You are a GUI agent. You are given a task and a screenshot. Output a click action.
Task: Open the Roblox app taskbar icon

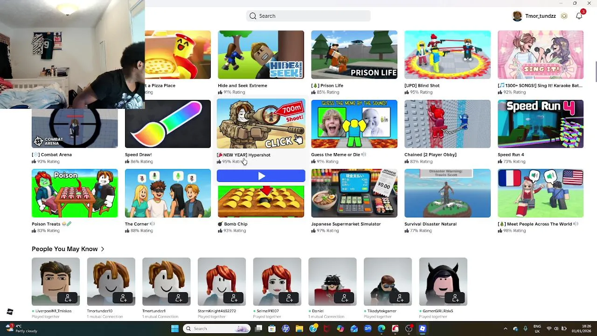(423, 329)
